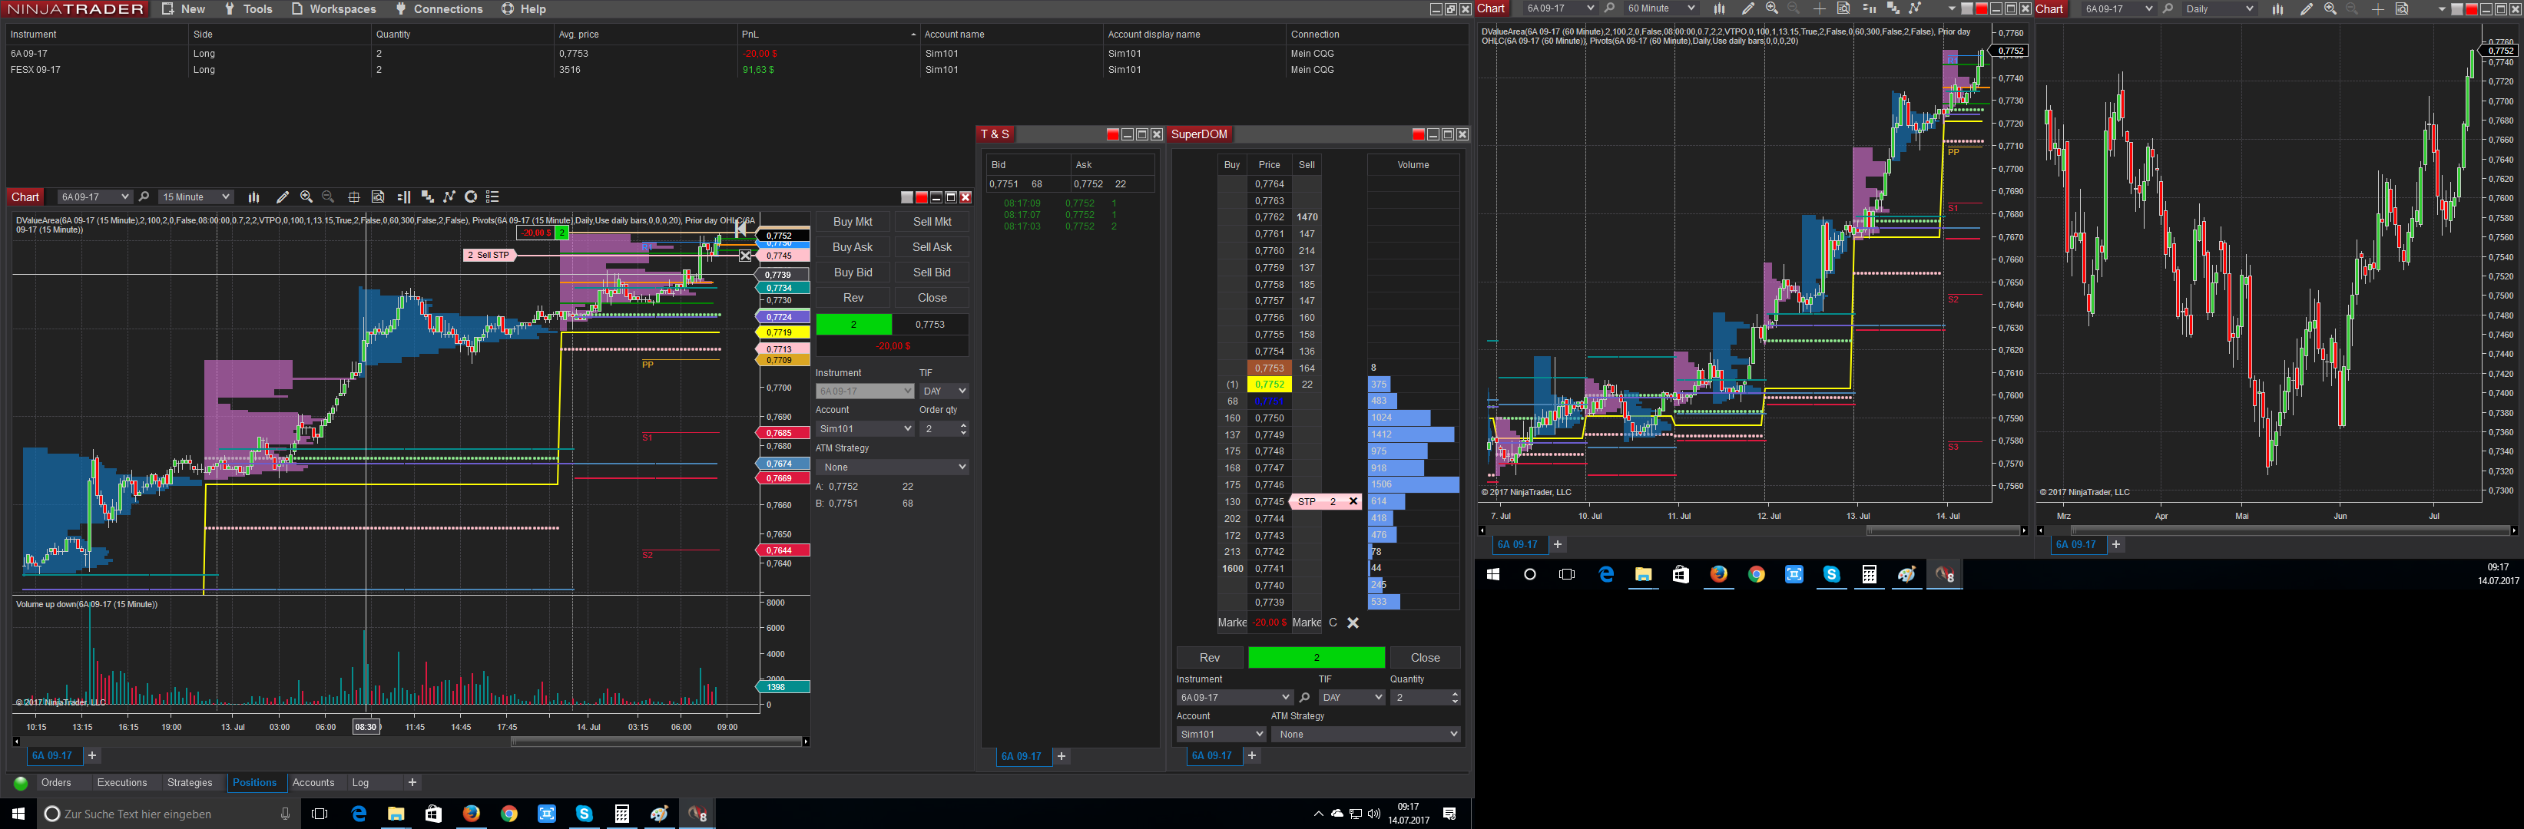The width and height of the screenshot is (2524, 829).
Task: Expand the 60 Minute chart toolbar overflow arrow
Action: (x=1952, y=8)
